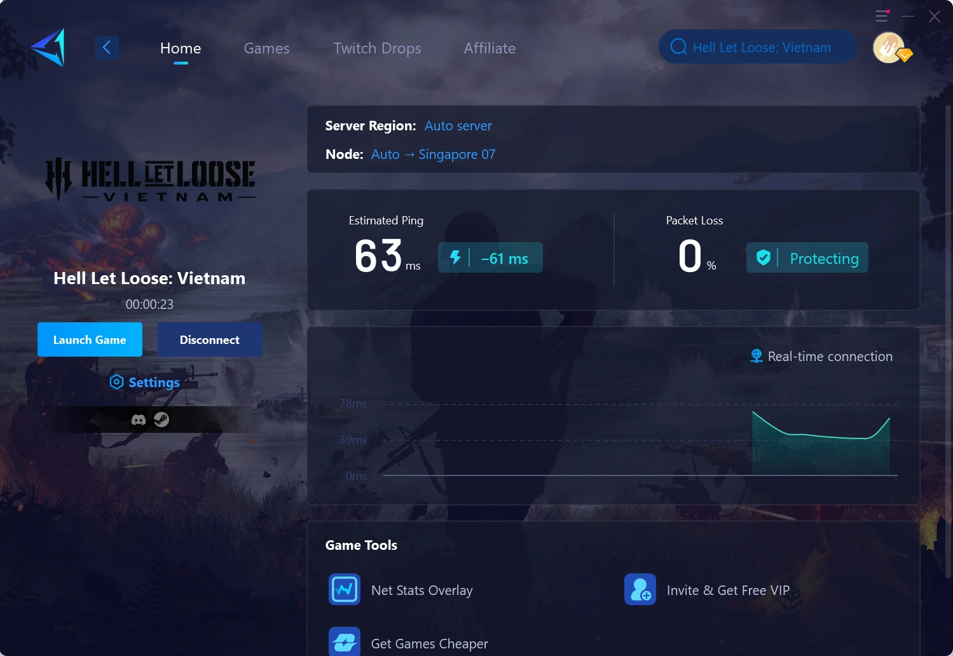The image size is (953, 656).
Task: Open the Discord icon link
Action: pyautogui.click(x=138, y=420)
